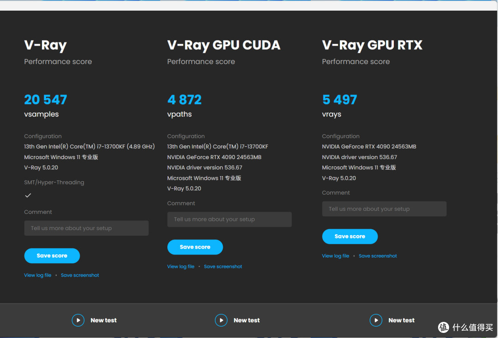Click the SMT/Hyper-Threading checkmark
Screen dimensions: 498x338
(x=28, y=196)
